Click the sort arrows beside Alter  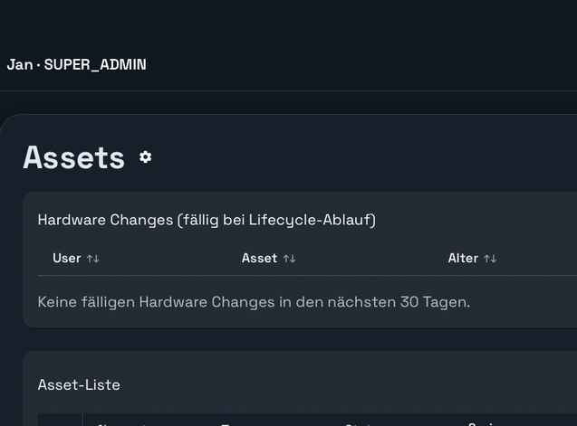coord(490,259)
